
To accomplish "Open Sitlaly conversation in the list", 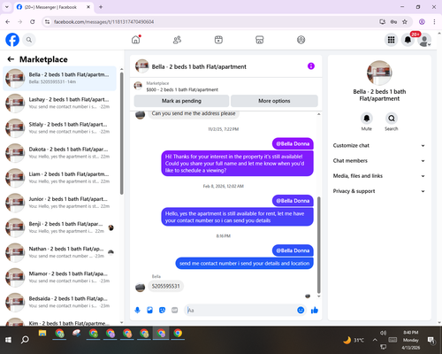I will tap(59, 128).
